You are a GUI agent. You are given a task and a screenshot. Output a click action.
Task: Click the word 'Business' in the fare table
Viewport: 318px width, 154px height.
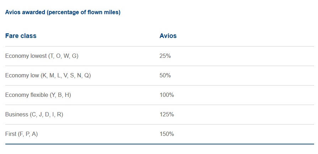tap(16, 115)
